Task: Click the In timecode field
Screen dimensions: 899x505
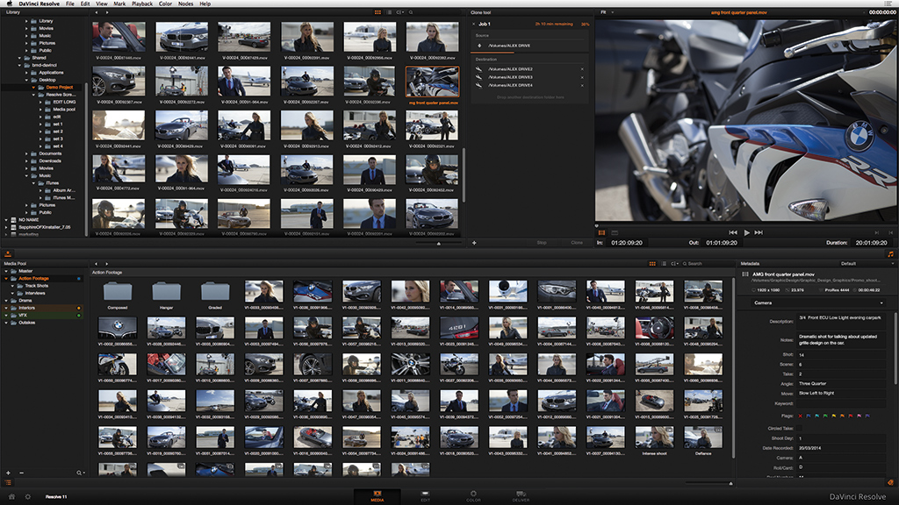Action: 627,243
